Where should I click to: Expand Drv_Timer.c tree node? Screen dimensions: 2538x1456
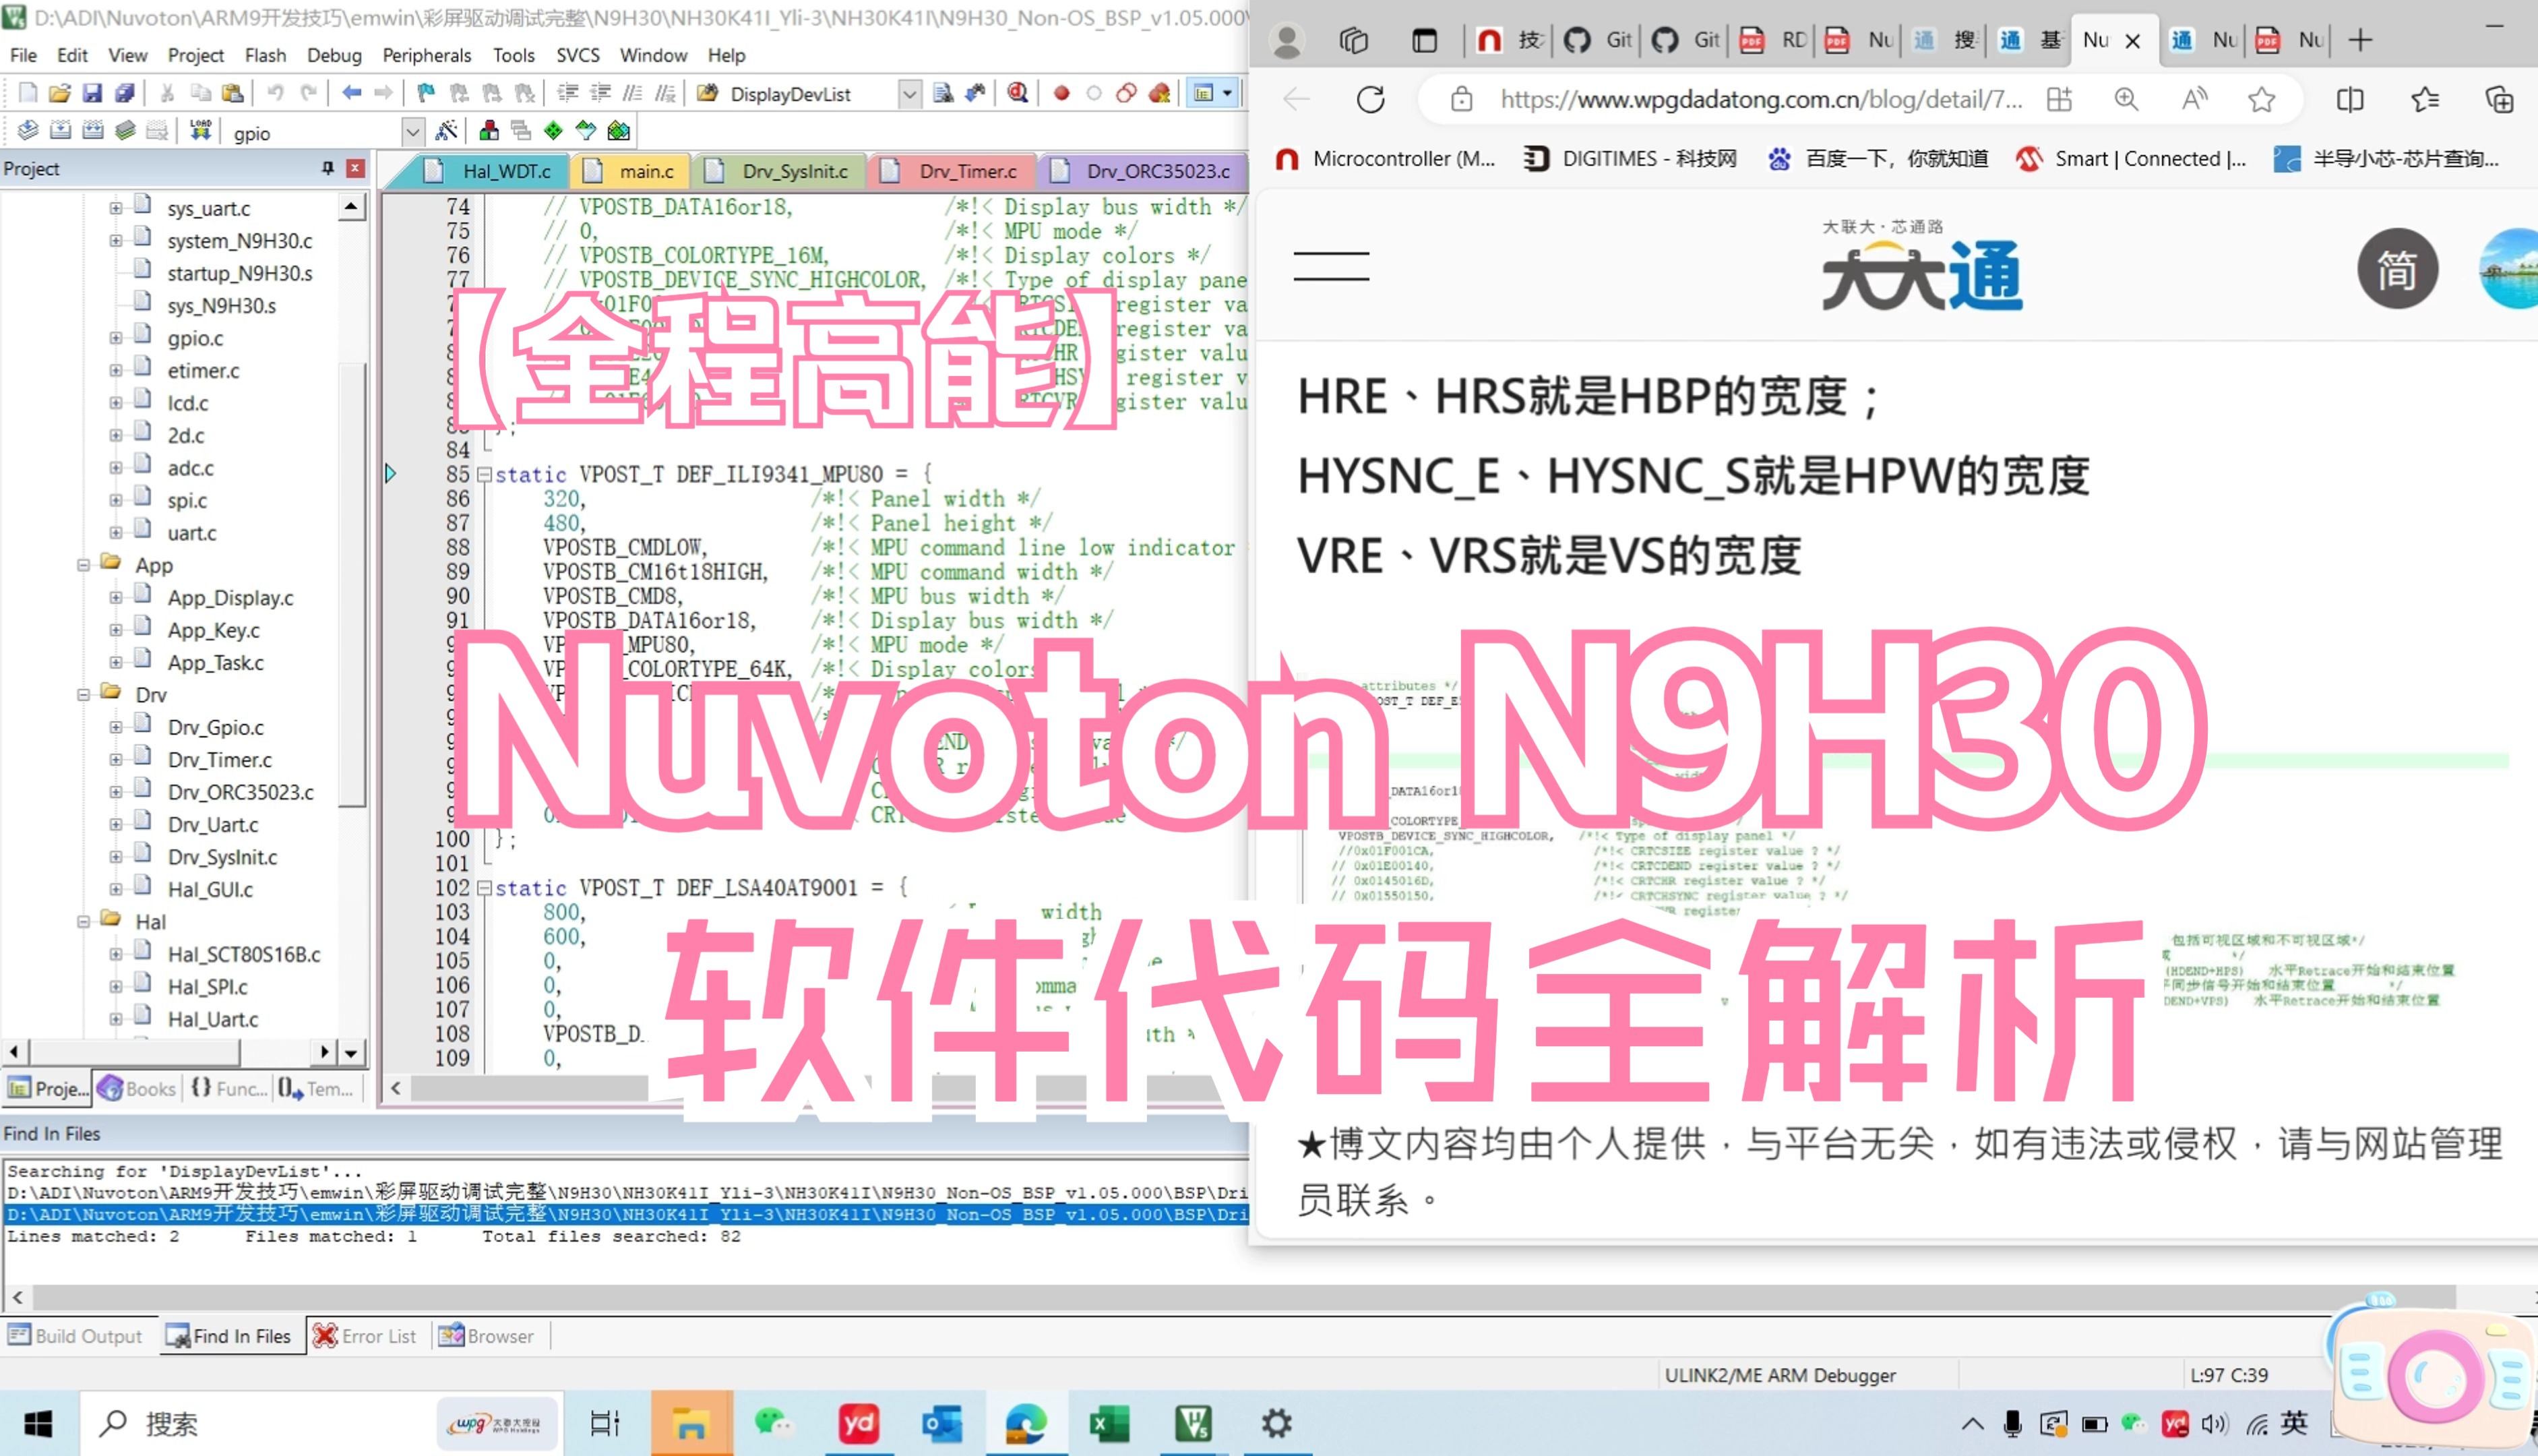pyautogui.click(x=116, y=759)
